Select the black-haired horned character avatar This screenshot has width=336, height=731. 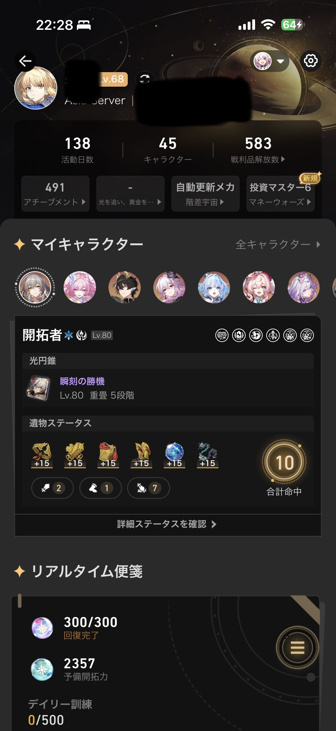point(124,287)
